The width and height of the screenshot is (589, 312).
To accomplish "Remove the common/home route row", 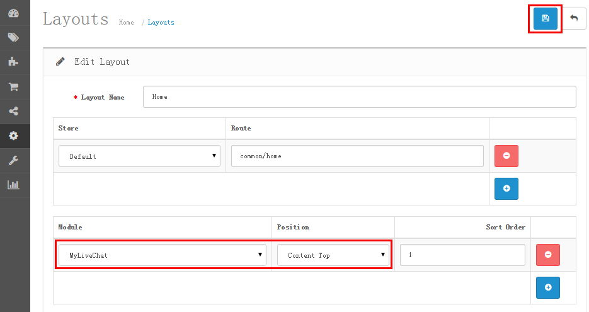I will click(506, 156).
